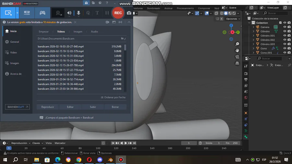Click the speaker sound icon in Bandicam

69,13
